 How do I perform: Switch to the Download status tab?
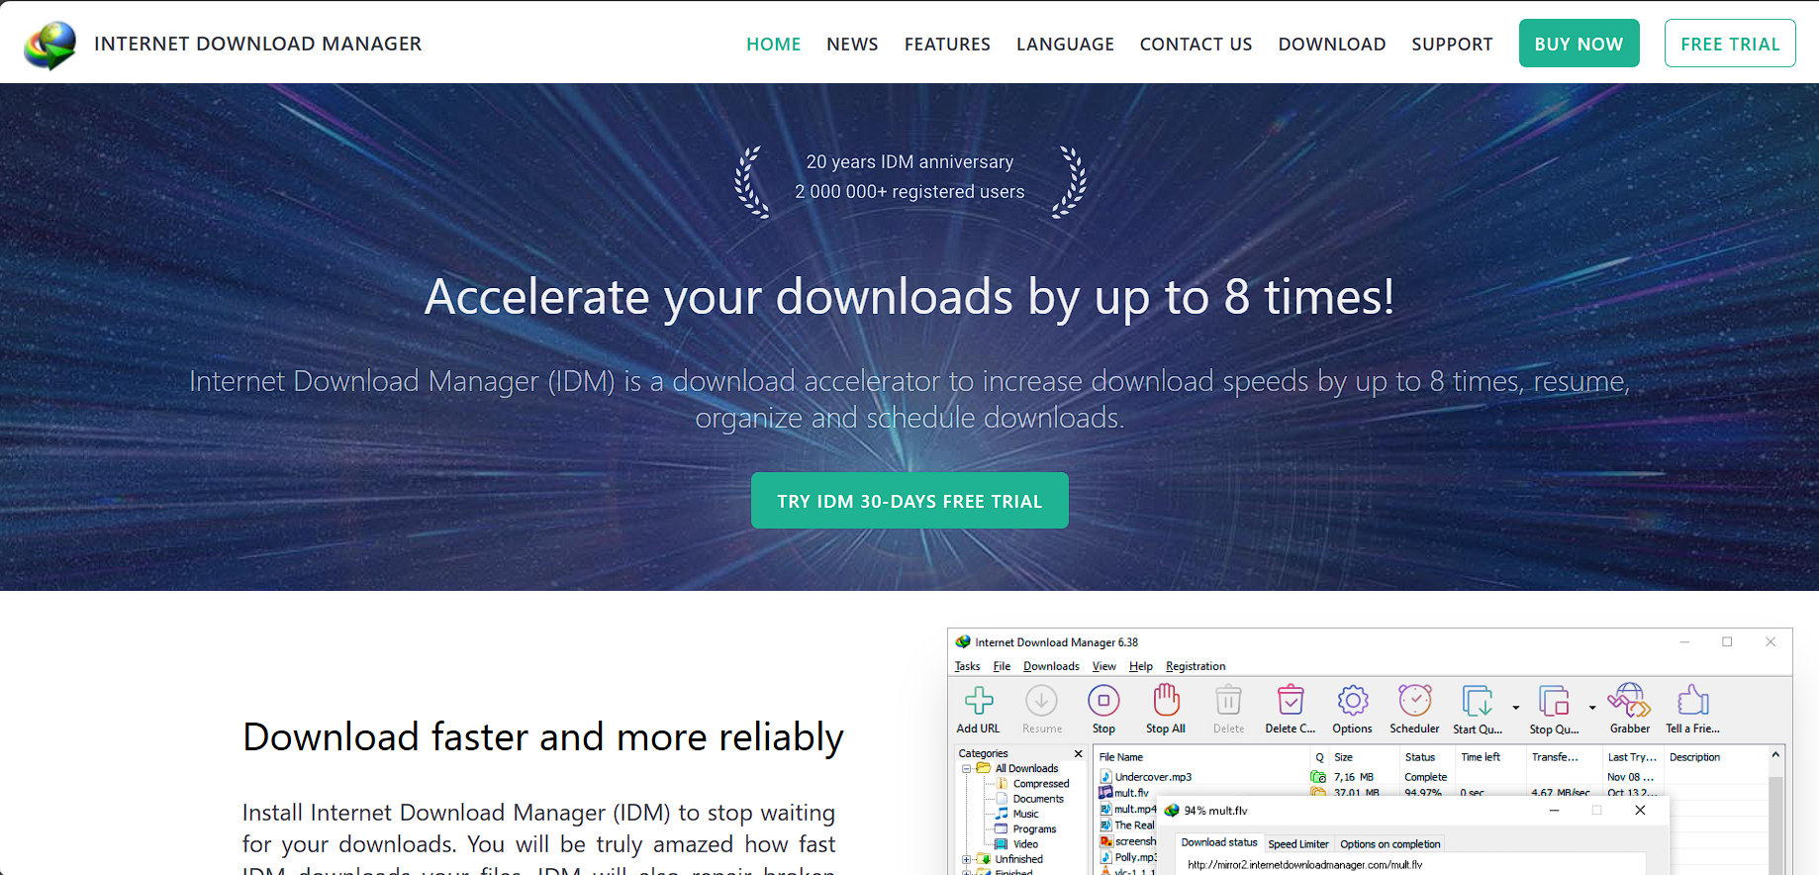coord(1219,843)
